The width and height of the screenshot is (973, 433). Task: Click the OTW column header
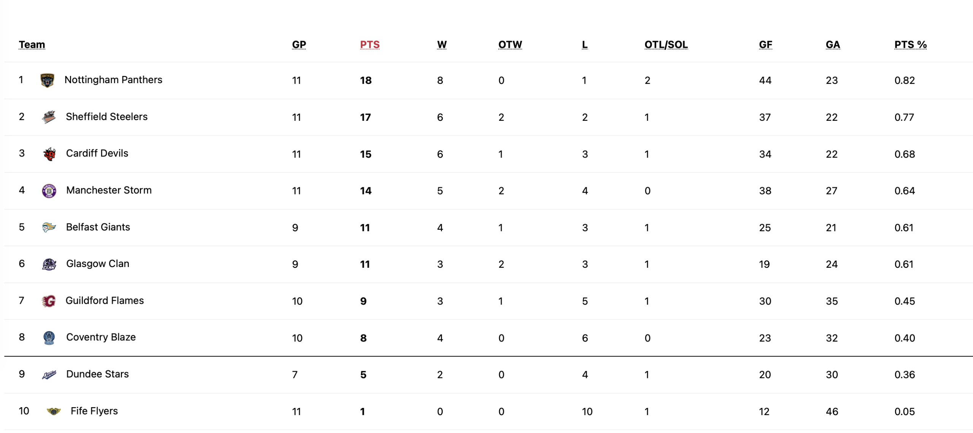[510, 45]
